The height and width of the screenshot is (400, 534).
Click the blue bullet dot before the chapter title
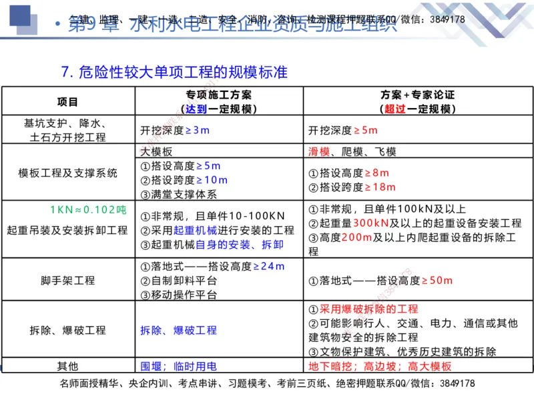[59, 24]
